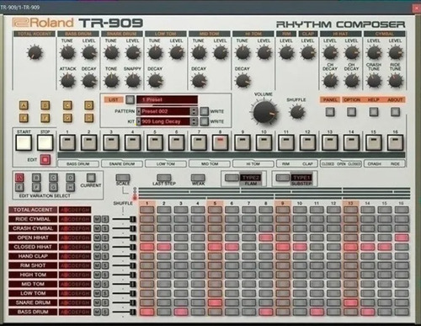Image resolution: width=421 pixels, height=326 pixels.
Task: Open the Preset 002 pattern dropdown
Action: (165, 111)
